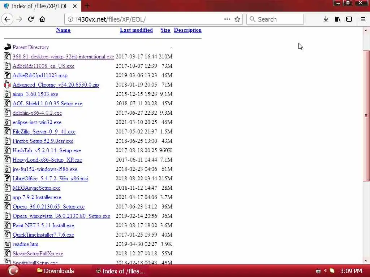Open the downloads arrow panel
This screenshot has width=370, height=277.
pyautogui.click(x=326, y=19)
